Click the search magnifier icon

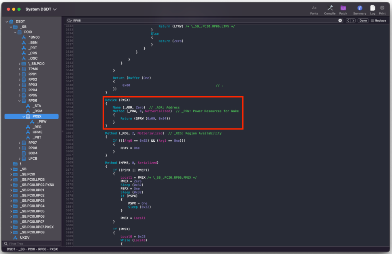click(69, 21)
